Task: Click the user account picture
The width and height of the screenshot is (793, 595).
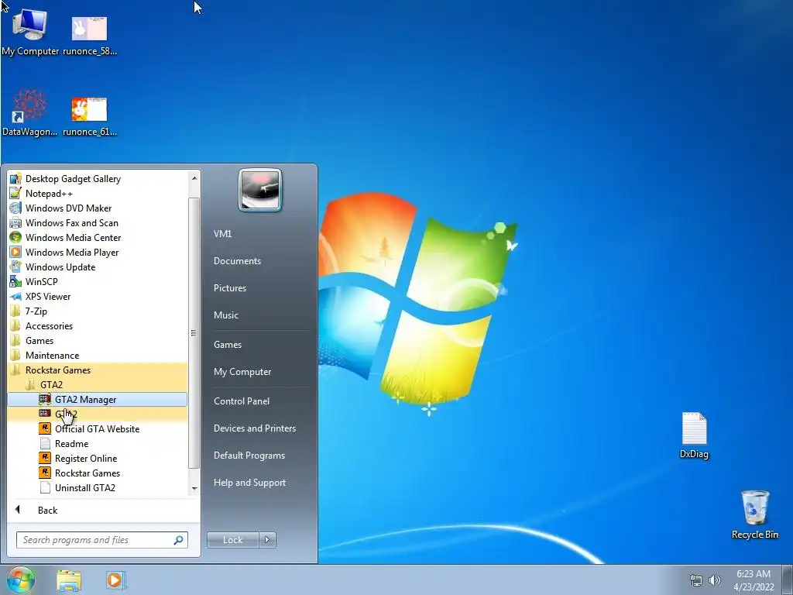Action: (260, 190)
